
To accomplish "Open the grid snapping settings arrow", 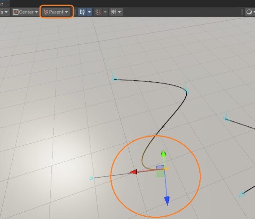I will pos(105,12).
